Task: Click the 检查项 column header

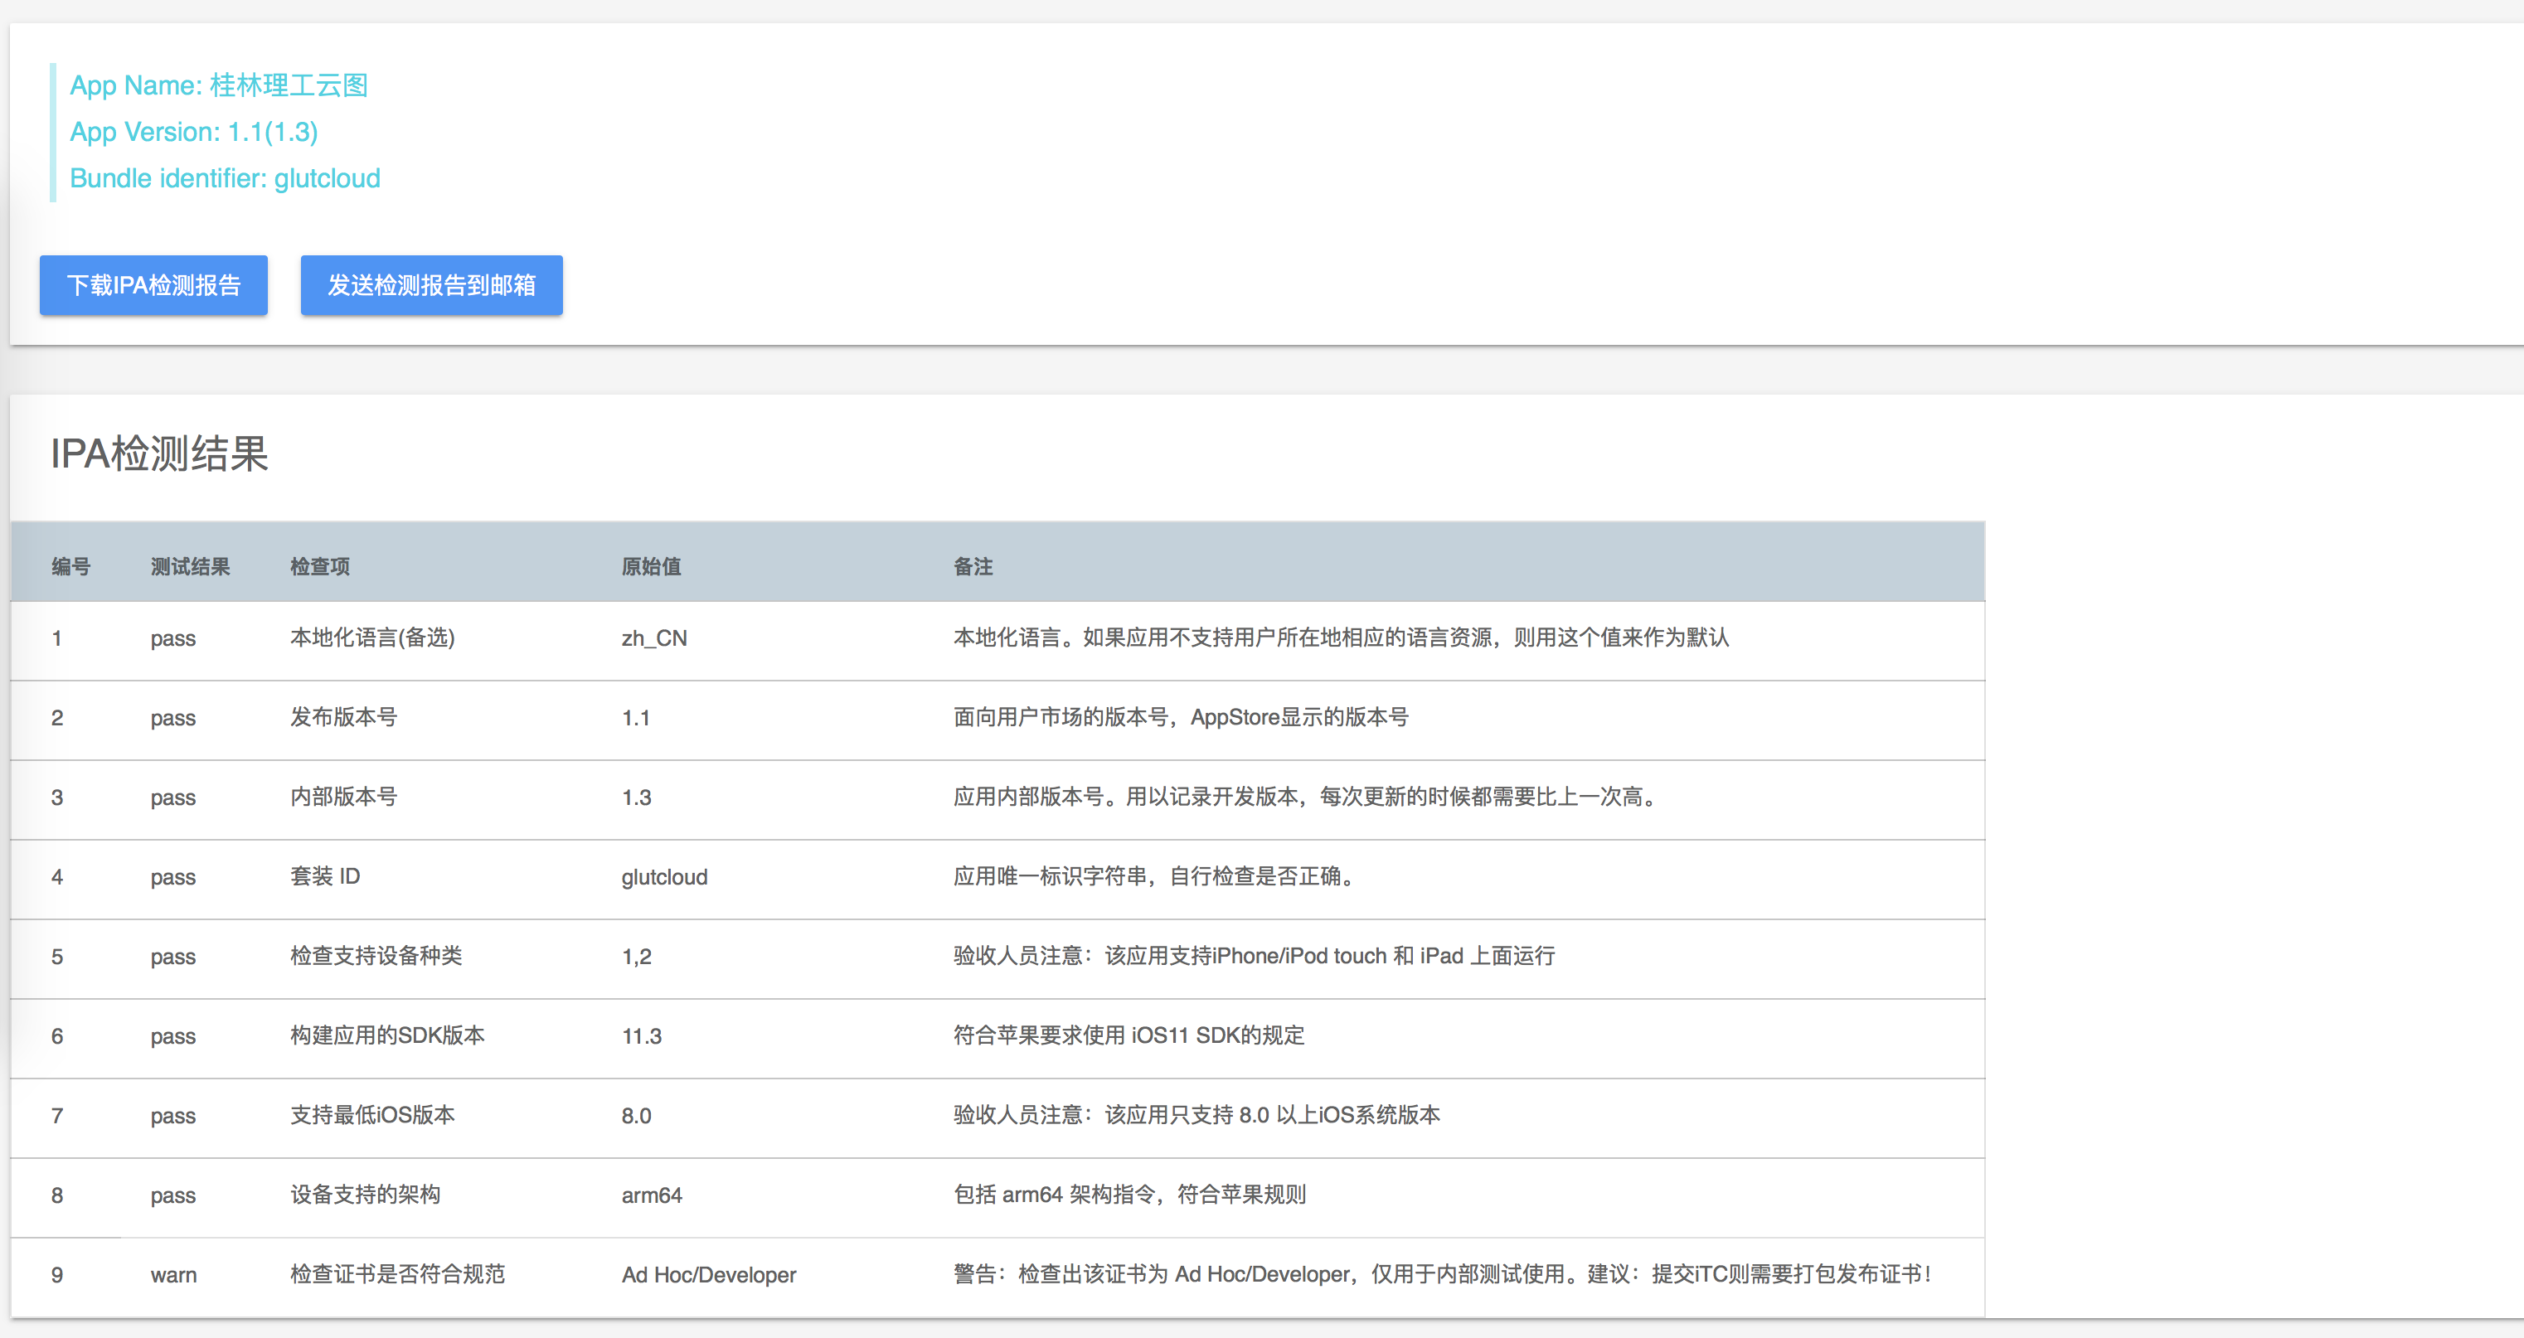Action: [x=319, y=566]
